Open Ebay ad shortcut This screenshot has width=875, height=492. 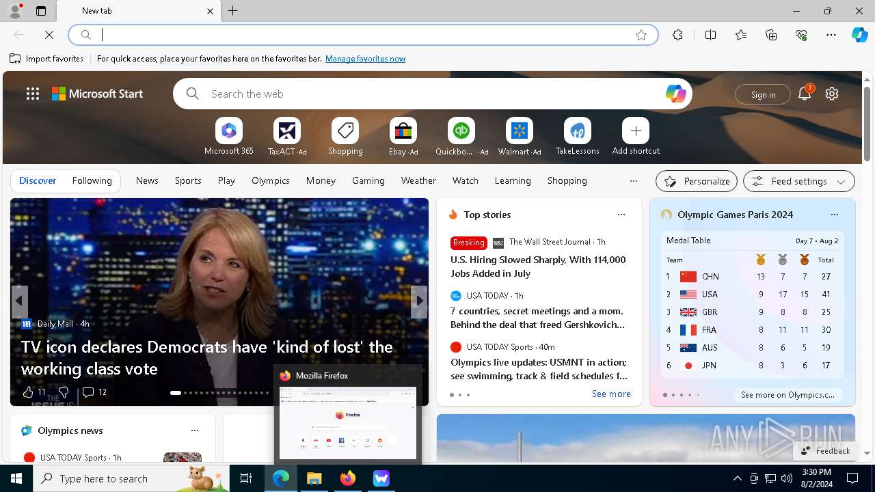coord(403,137)
